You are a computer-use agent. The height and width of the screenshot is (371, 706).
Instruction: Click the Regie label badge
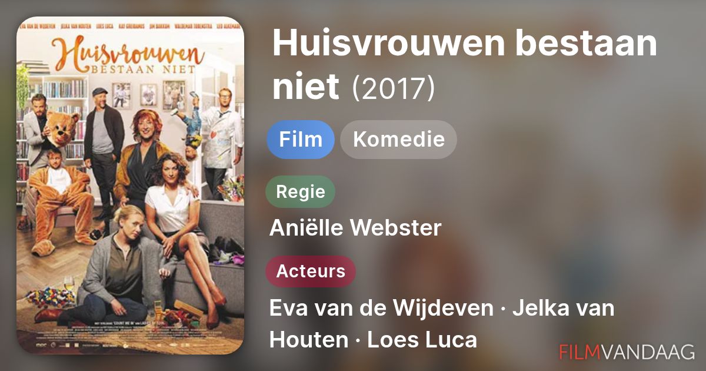(301, 191)
